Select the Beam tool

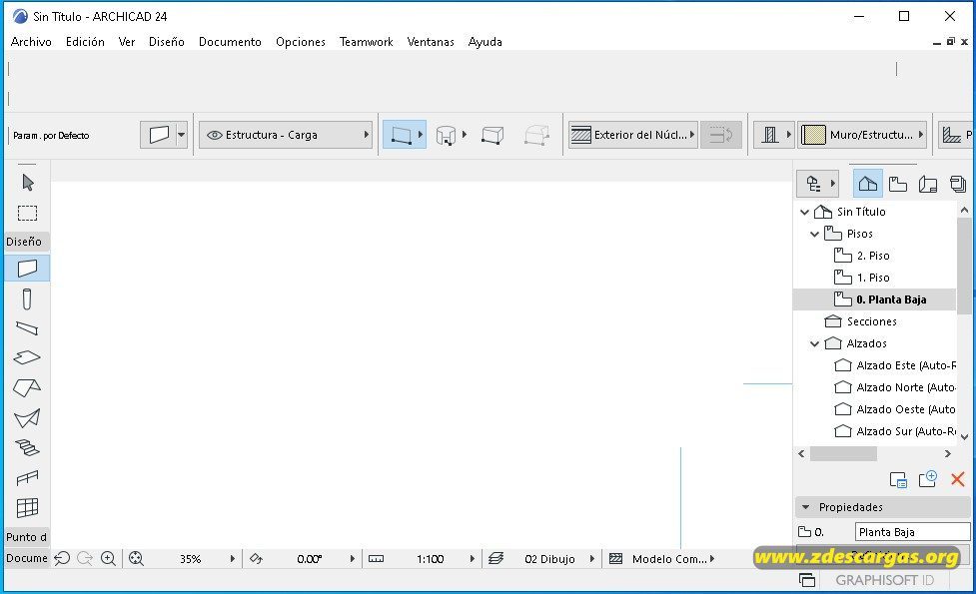(27, 327)
